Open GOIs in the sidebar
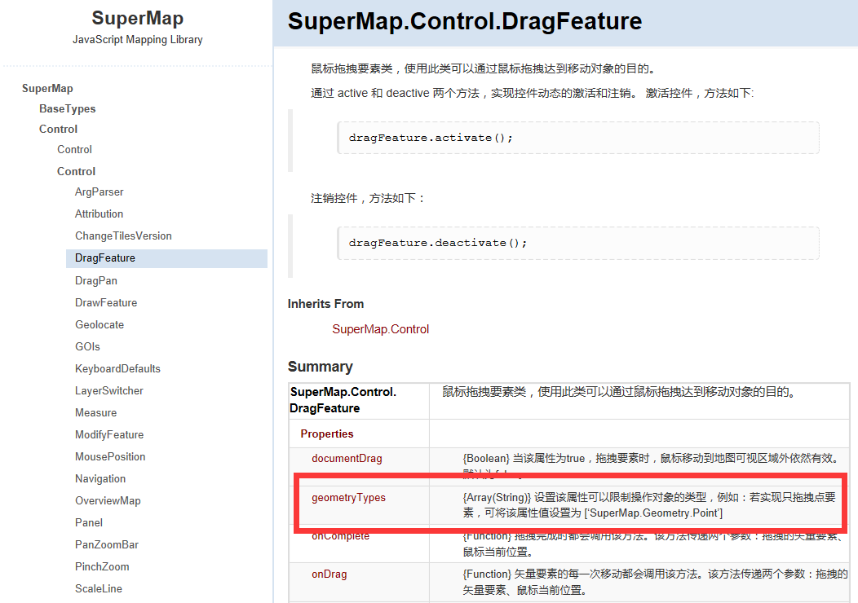Viewport: 858px width, 603px height. coord(87,346)
